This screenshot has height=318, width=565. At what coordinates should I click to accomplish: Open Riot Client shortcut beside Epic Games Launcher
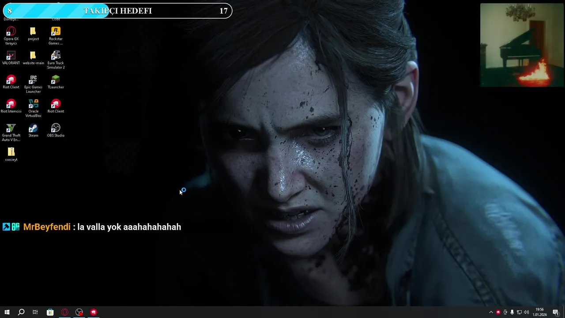(x=11, y=82)
